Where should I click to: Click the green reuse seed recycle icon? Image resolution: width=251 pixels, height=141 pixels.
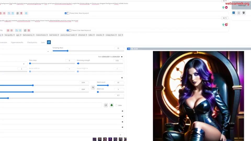coord(112,105)
